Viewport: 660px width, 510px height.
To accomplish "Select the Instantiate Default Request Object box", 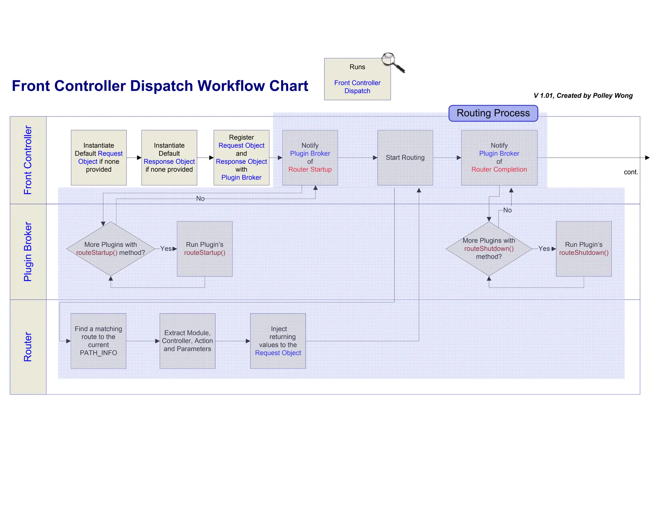I will pyautogui.click(x=99, y=158).
